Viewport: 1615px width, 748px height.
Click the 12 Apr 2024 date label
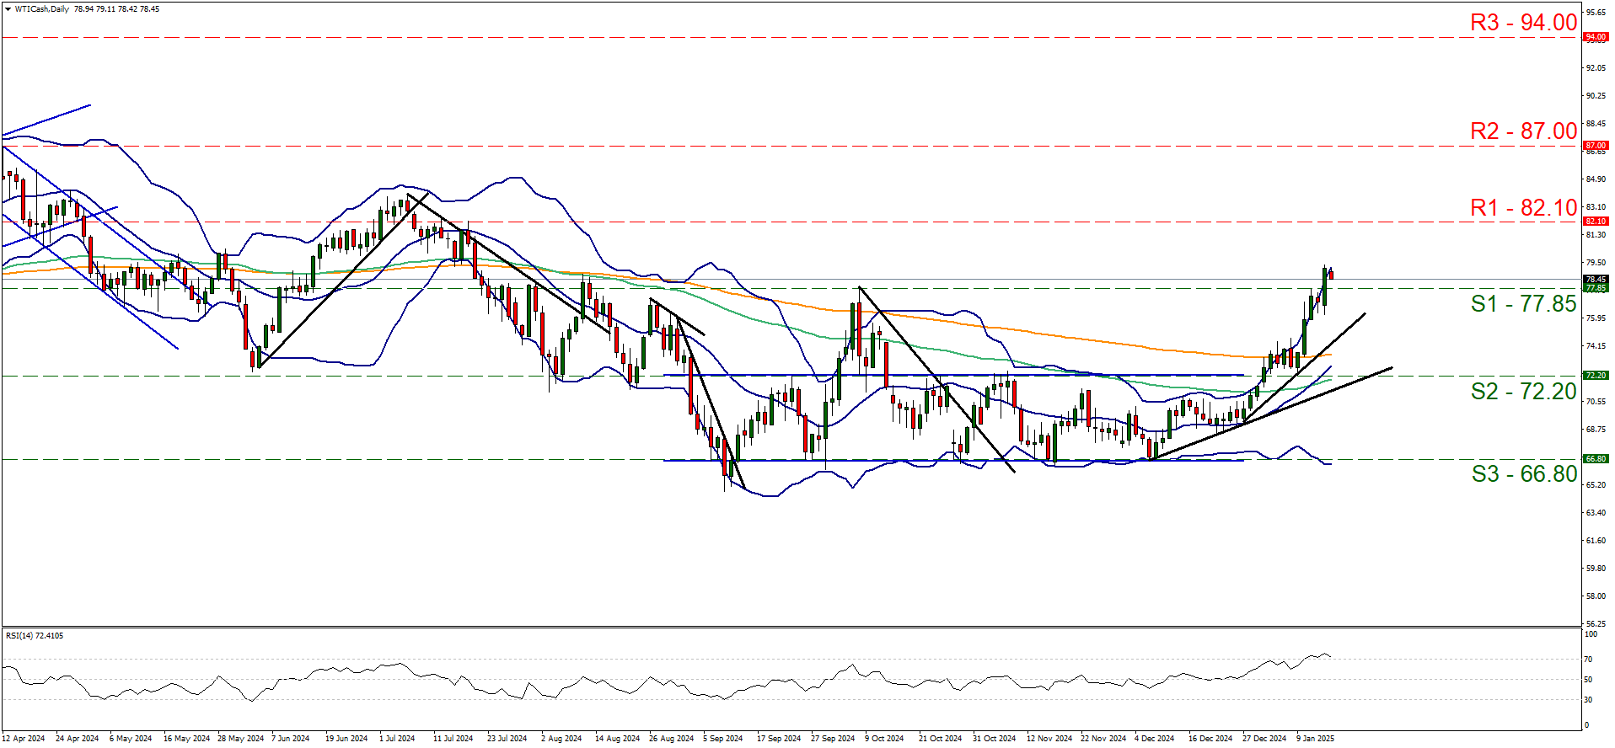(x=24, y=739)
